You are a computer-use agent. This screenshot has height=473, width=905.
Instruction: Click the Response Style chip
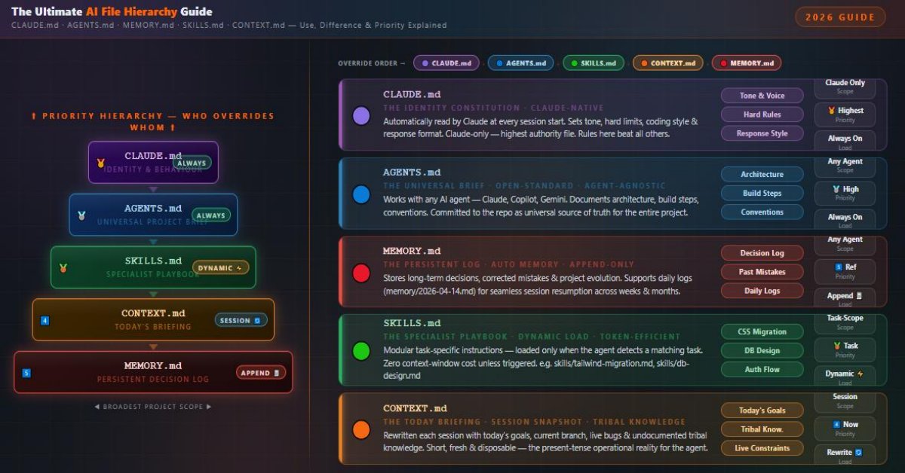tap(762, 133)
